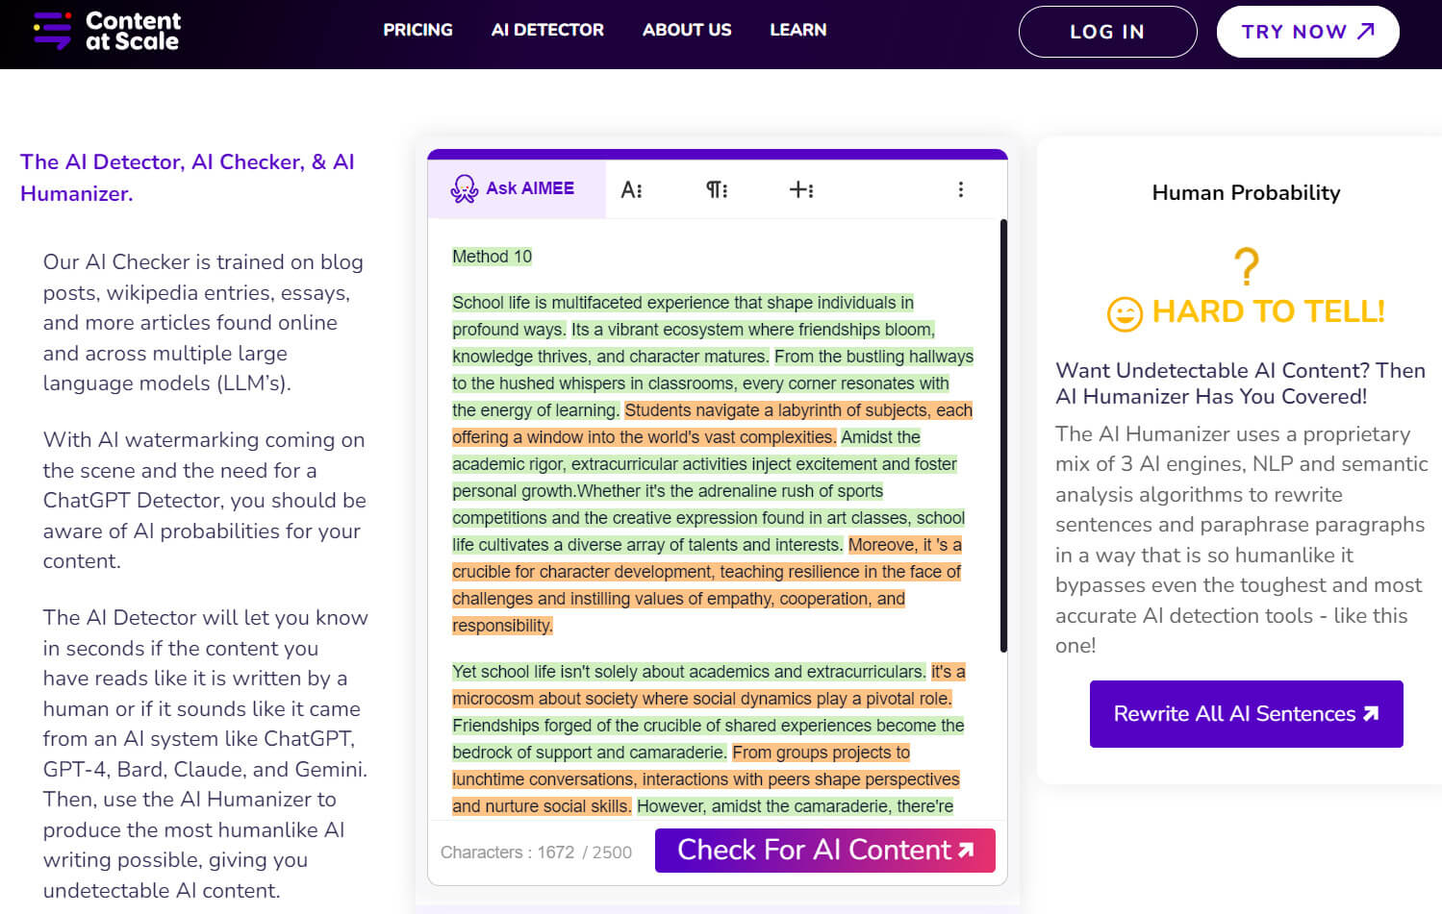
Task: Click the LOG IN button
Action: coord(1106,31)
